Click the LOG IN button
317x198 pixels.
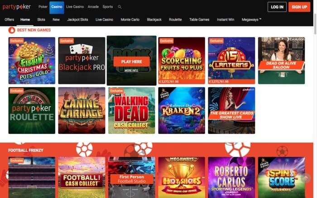277,7
